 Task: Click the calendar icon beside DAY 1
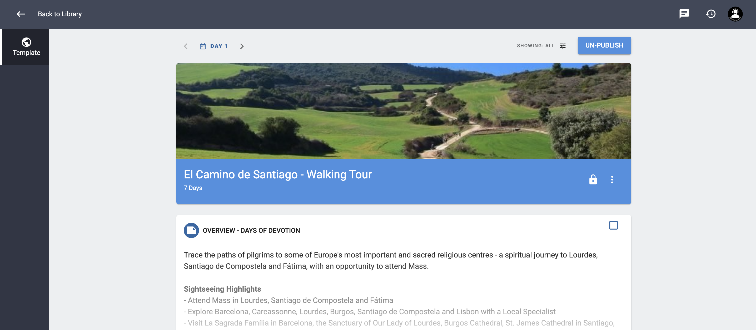(x=203, y=46)
